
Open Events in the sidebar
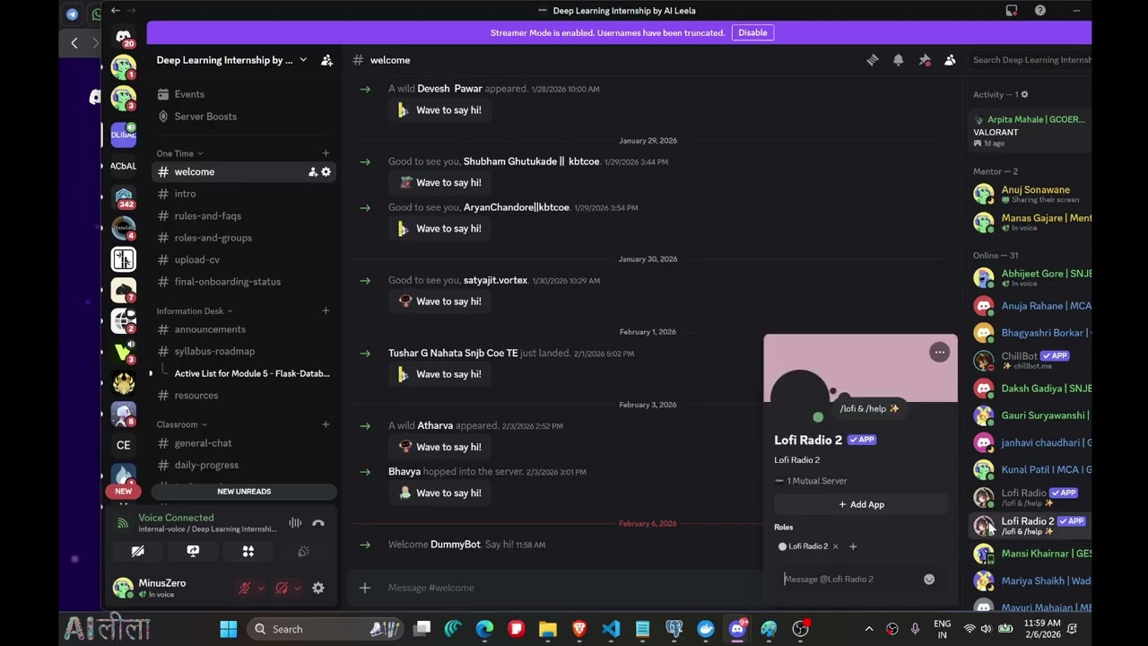pos(244,94)
